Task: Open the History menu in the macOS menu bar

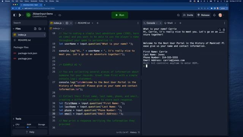Action: tap(27, 1)
